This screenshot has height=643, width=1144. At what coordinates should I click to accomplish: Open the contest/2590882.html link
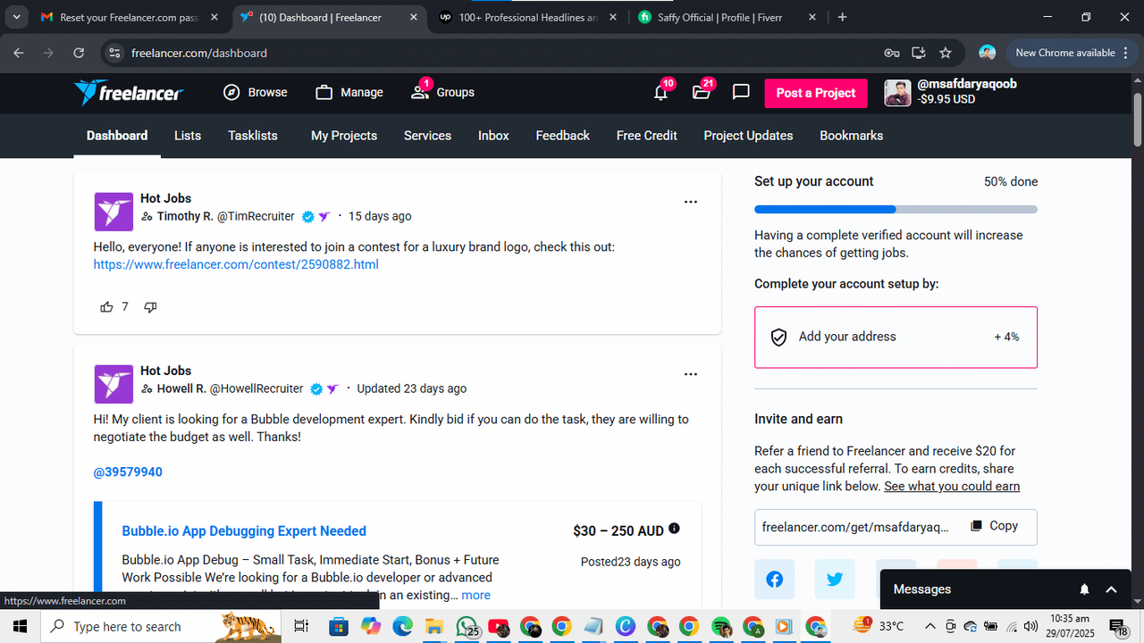[x=236, y=264]
